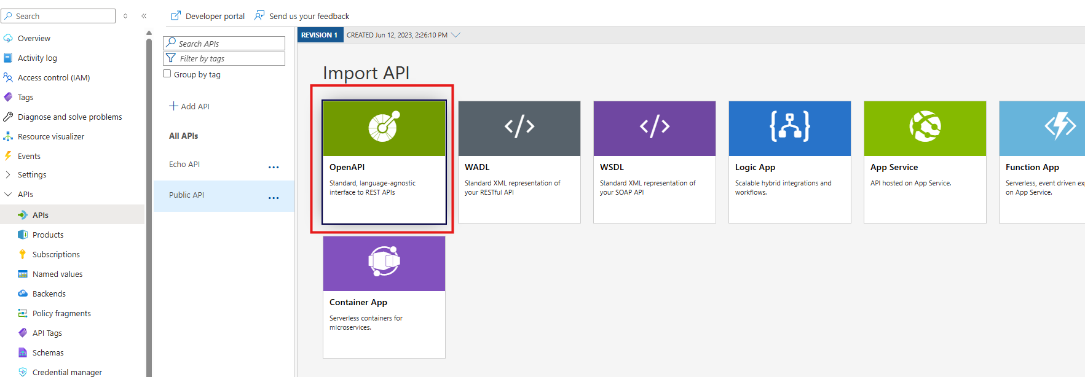This screenshot has height=377, width=1085.
Task: Collapse the APIs section in sidebar
Action: [8, 195]
